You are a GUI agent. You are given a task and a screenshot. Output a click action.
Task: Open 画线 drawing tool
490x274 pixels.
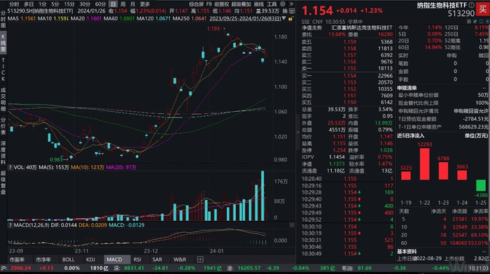tap(259, 4)
